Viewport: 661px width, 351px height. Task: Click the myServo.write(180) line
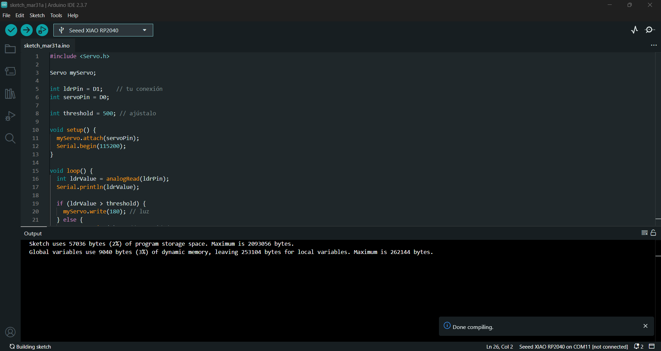(94, 211)
